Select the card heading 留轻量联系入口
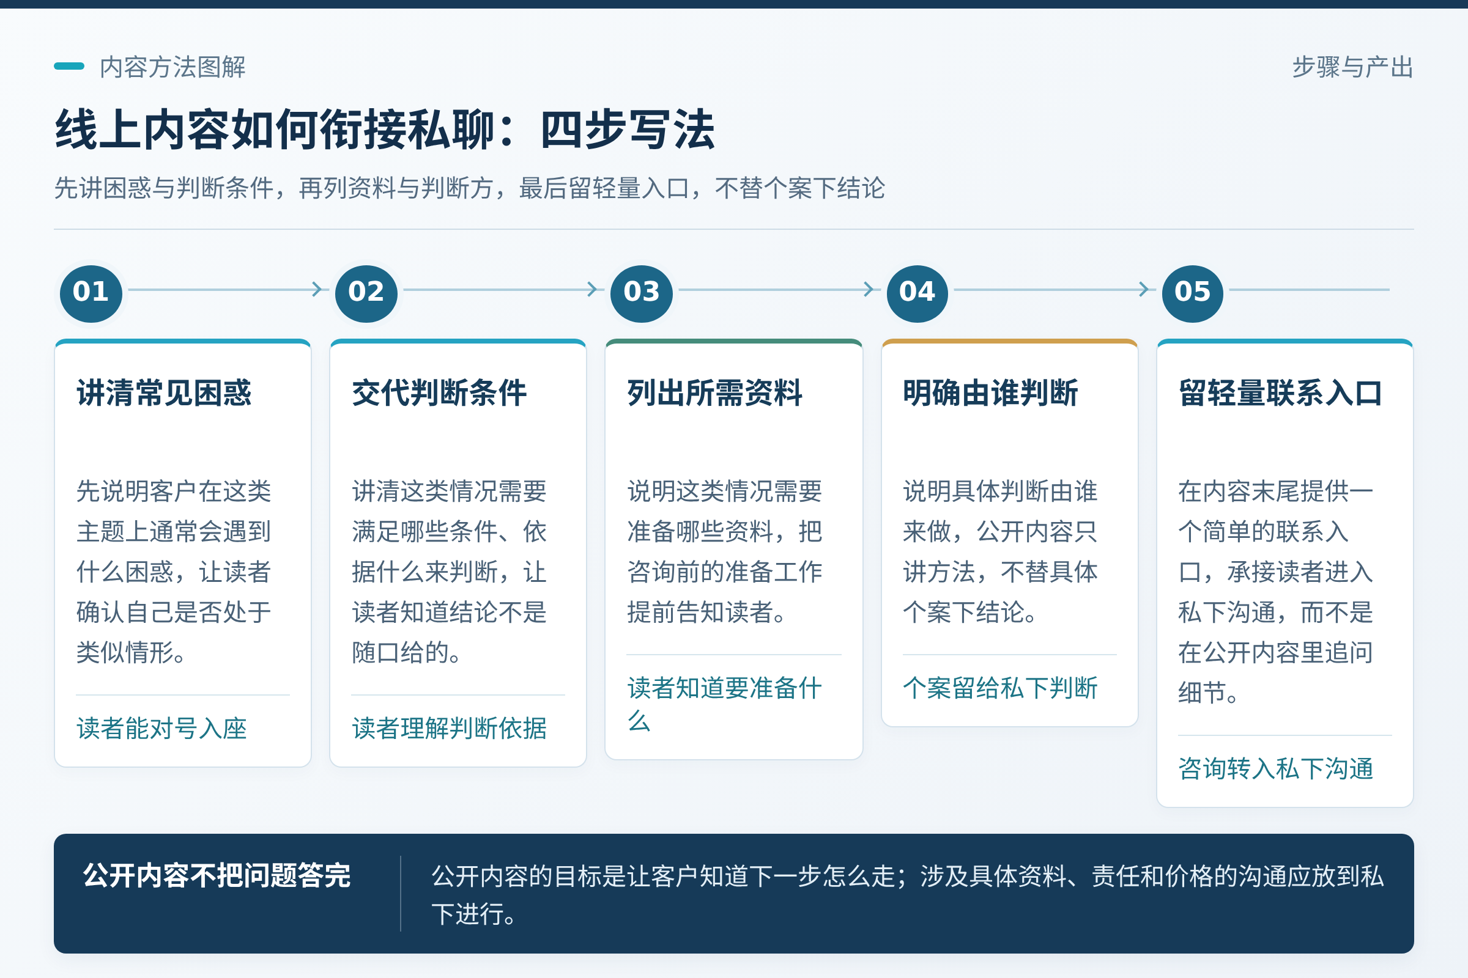This screenshot has height=978, width=1468. [1281, 393]
